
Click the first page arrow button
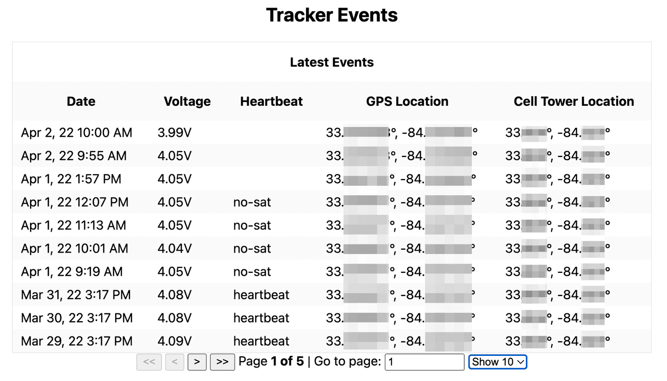[149, 362]
